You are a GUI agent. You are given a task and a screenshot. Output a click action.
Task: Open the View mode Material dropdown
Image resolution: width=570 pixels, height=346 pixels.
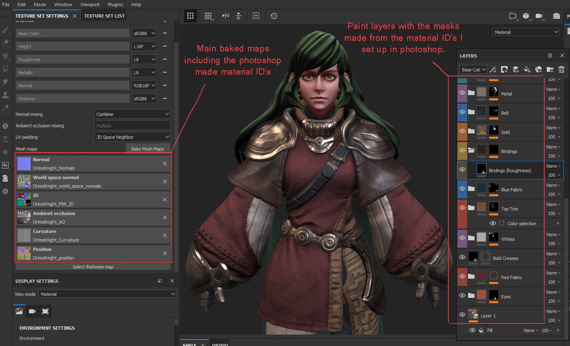(107, 294)
